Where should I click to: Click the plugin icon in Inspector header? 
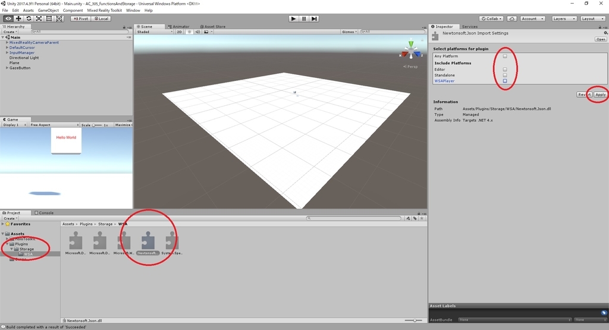tap(435, 36)
